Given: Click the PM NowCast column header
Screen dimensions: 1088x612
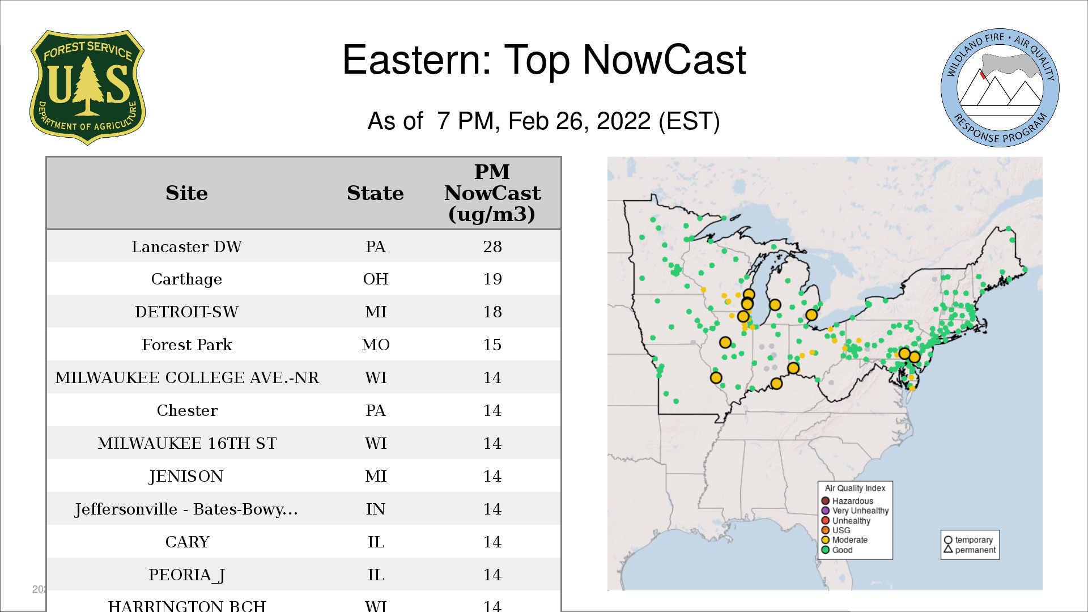Looking at the screenshot, I should [x=492, y=193].
